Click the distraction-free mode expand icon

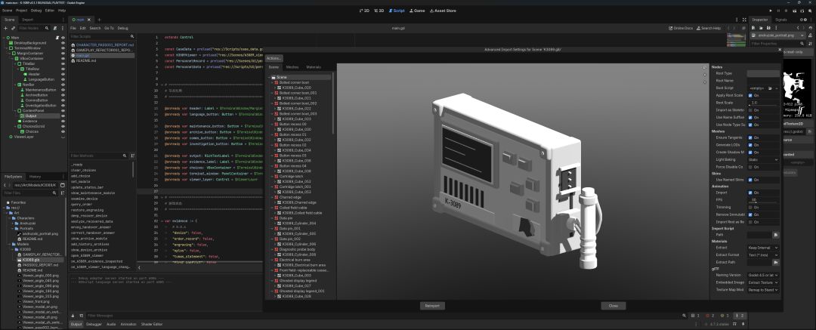pos(743,20)
